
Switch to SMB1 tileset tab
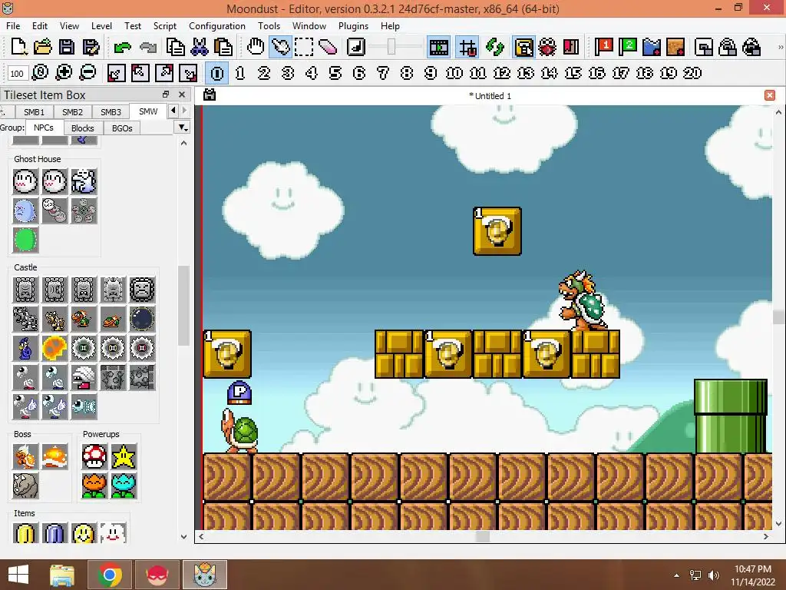[34, 112]
